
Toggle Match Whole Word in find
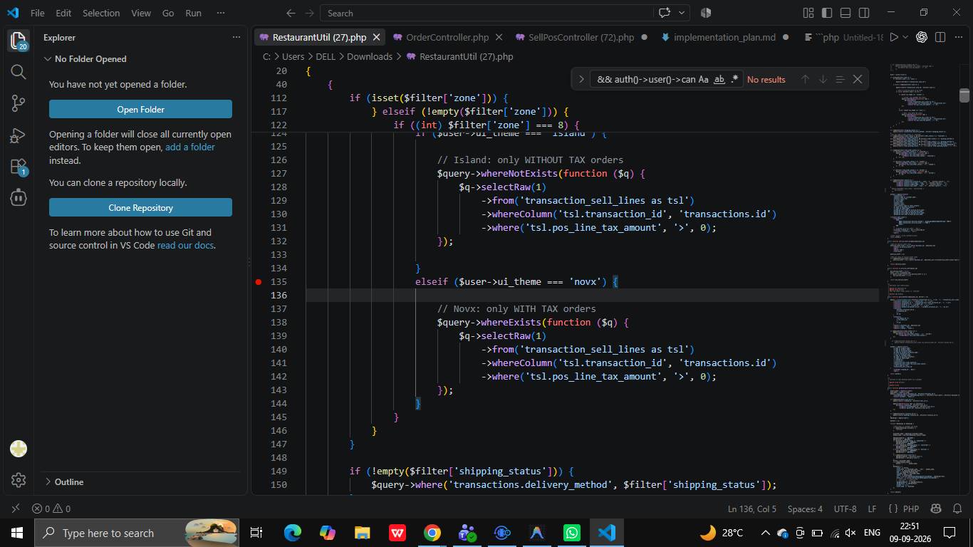(x=719, y=79)
